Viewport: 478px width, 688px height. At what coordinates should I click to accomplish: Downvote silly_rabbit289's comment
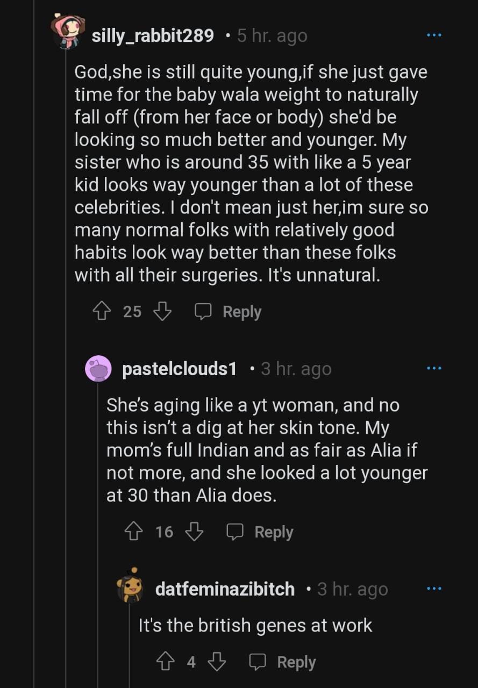pyautogui.click(x=162, y=311)
